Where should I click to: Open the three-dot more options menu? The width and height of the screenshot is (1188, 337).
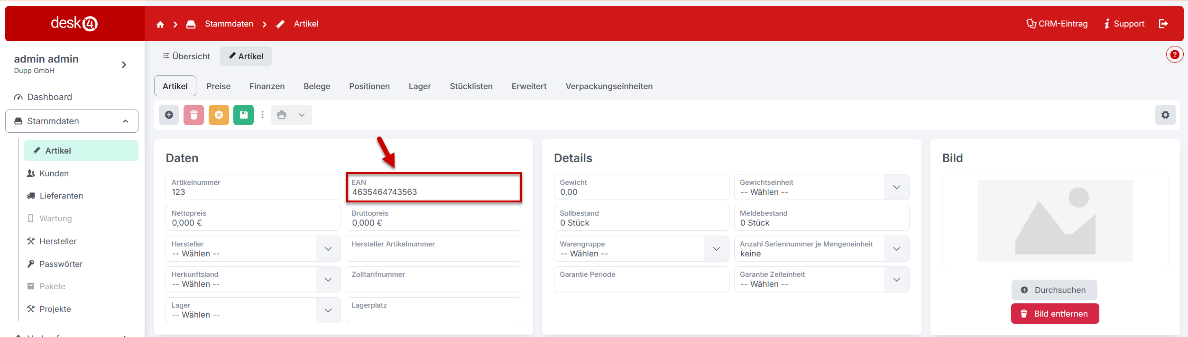click(x=262, y=115)
